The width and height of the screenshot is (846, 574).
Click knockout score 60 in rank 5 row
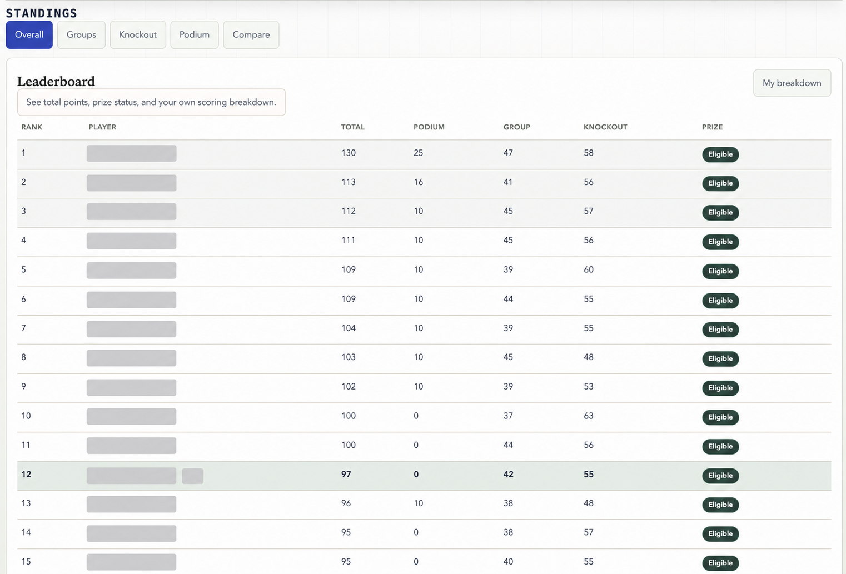click(589, 269)
